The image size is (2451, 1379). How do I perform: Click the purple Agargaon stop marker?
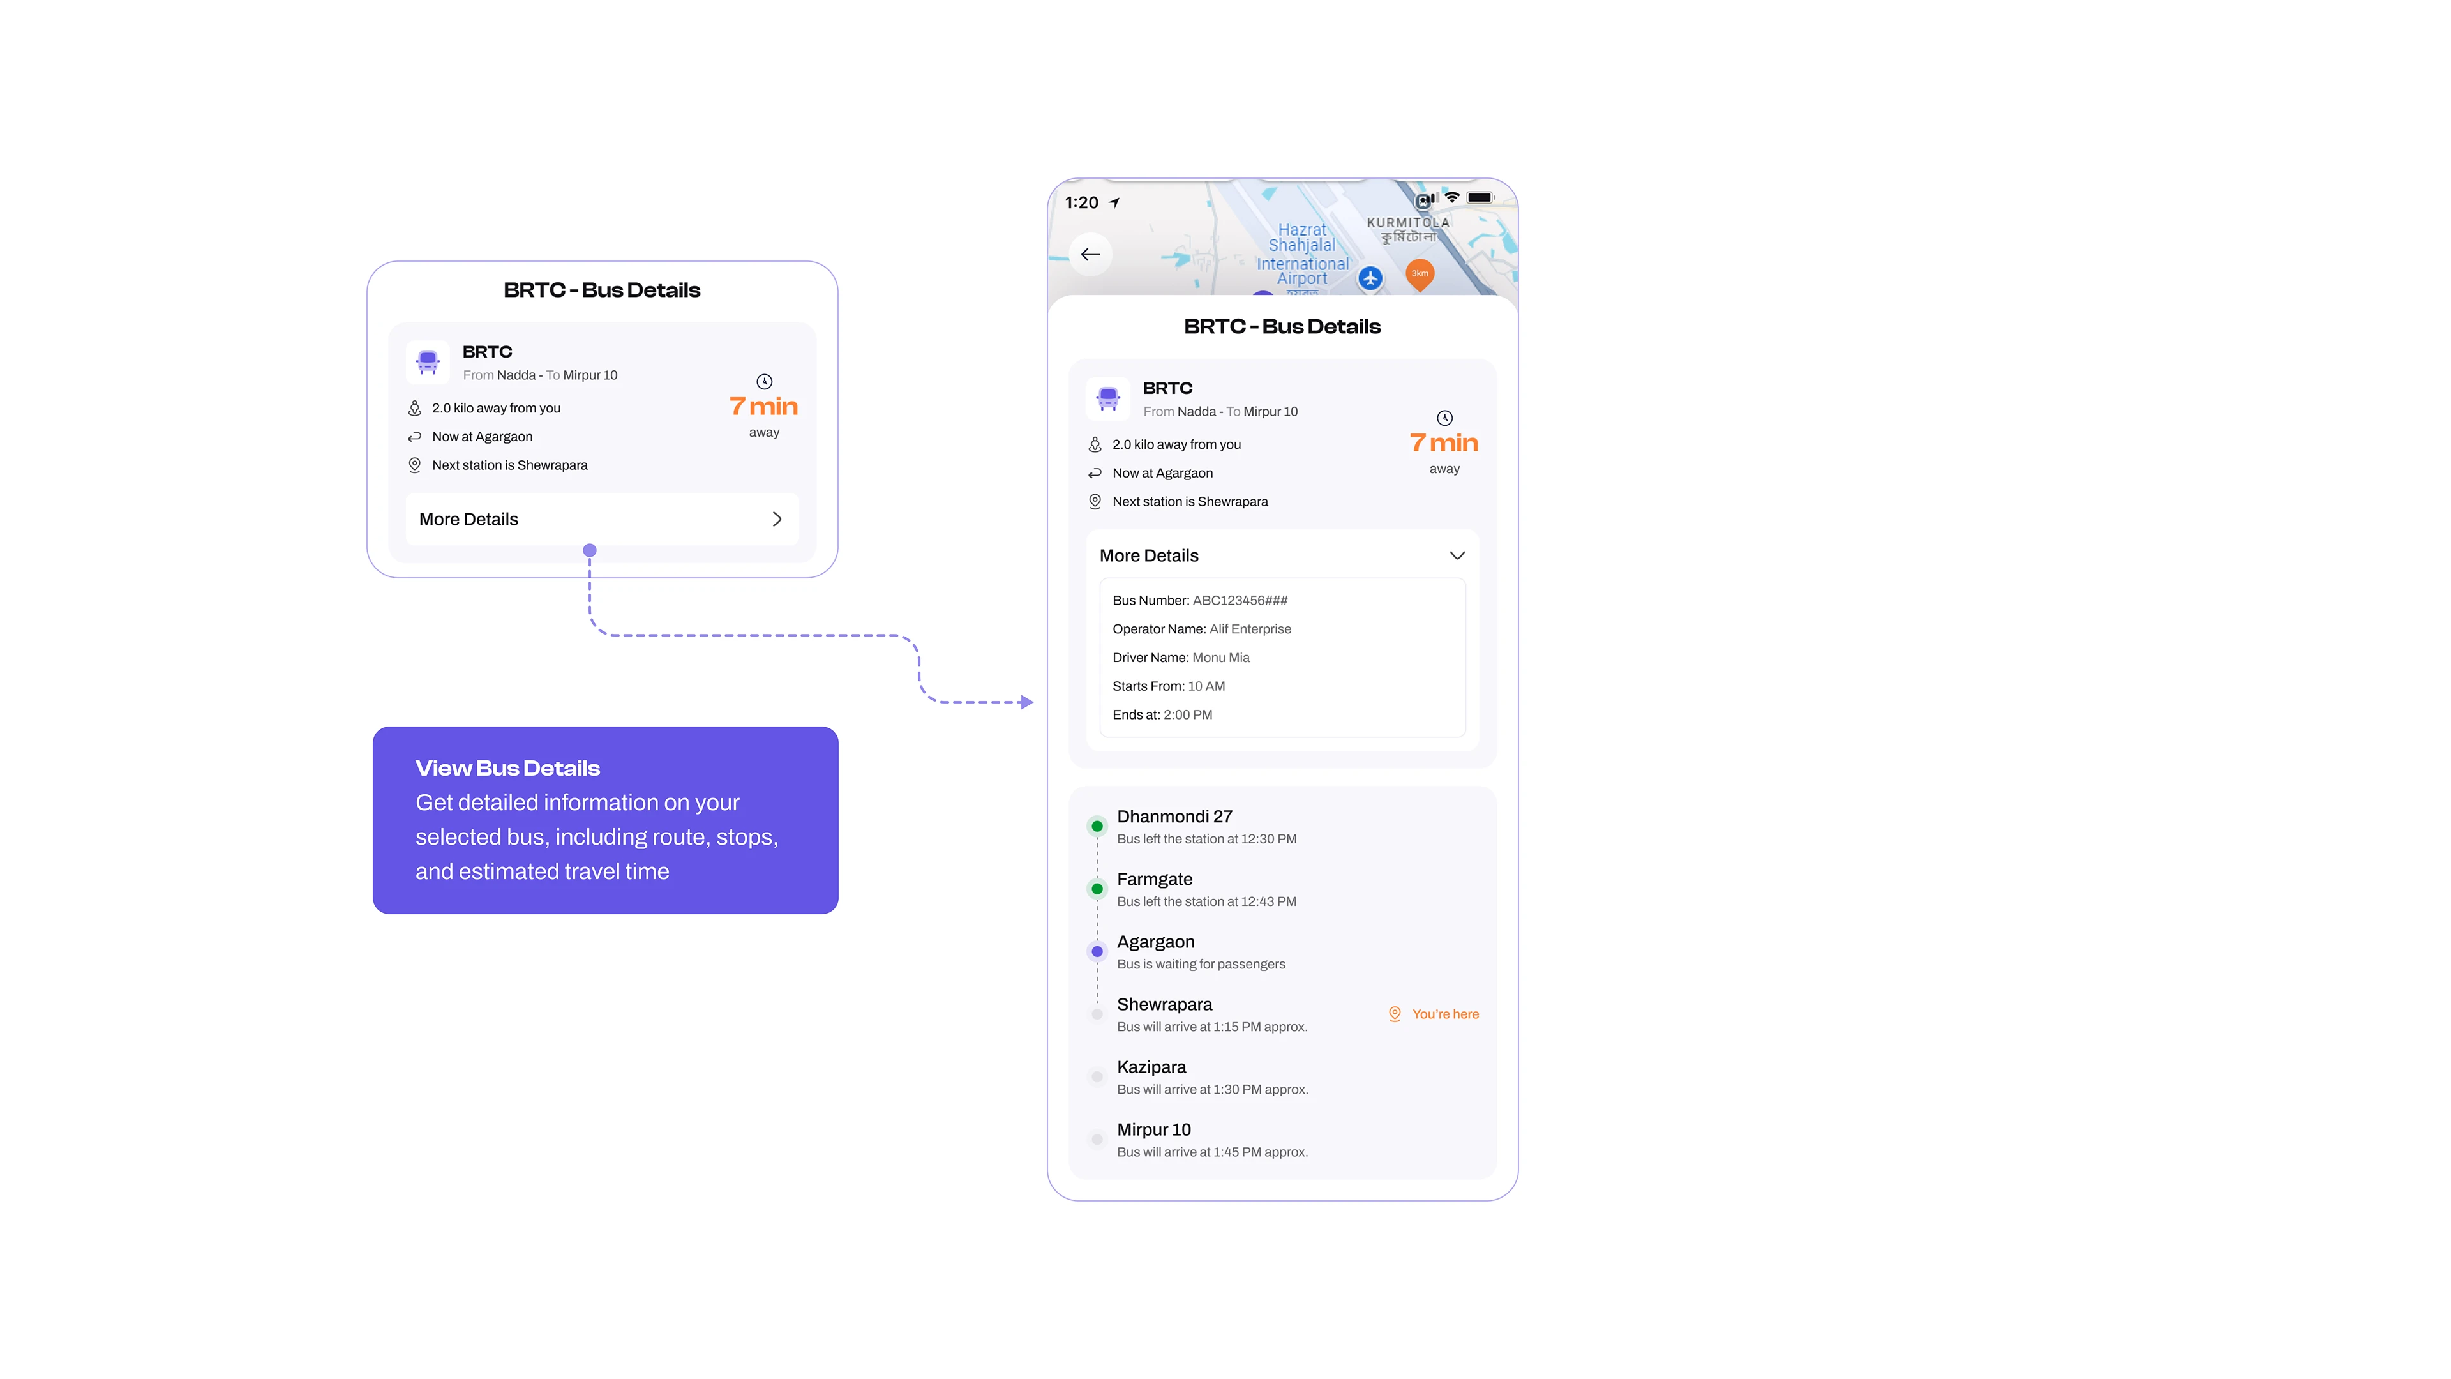(x=1097, y=951)
